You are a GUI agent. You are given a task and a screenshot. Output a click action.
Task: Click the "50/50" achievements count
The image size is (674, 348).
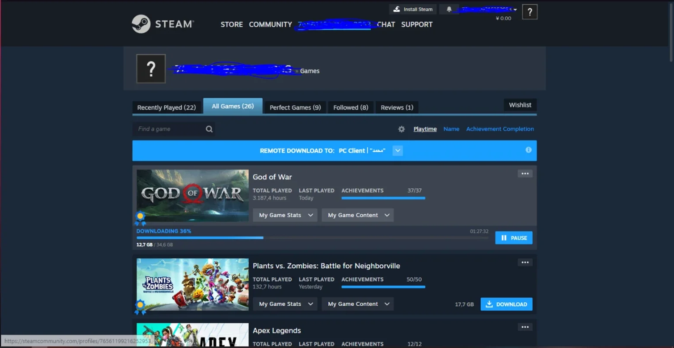click(414, 279)
